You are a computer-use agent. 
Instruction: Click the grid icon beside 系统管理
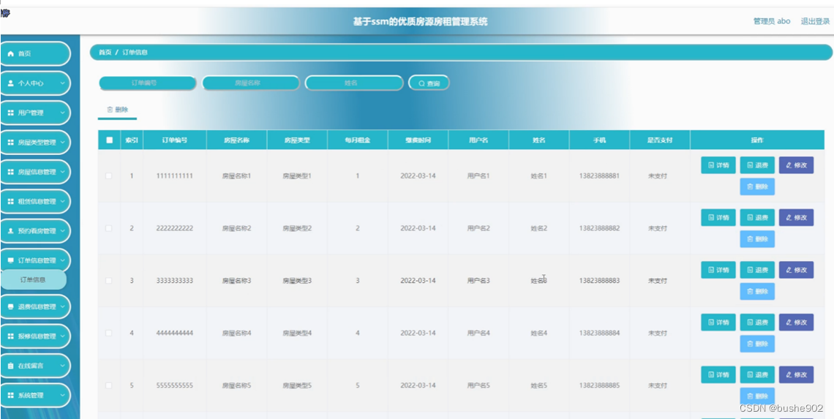11,396
